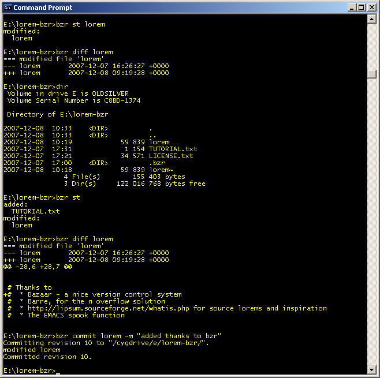Click the '@@ -28,6 +28,7 @@' hunk header

coord(38,267)
